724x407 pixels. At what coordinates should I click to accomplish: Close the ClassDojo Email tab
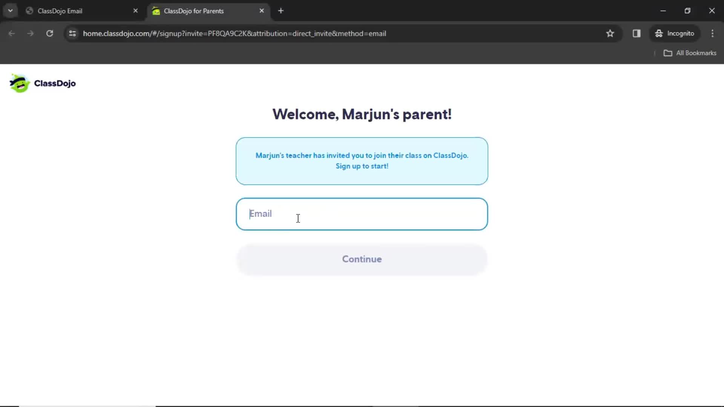coord(135,11)
